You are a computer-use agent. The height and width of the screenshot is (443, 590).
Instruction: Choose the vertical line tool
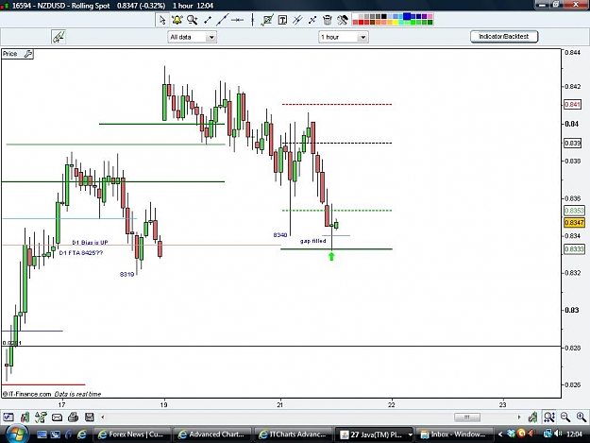coord(252,20)
